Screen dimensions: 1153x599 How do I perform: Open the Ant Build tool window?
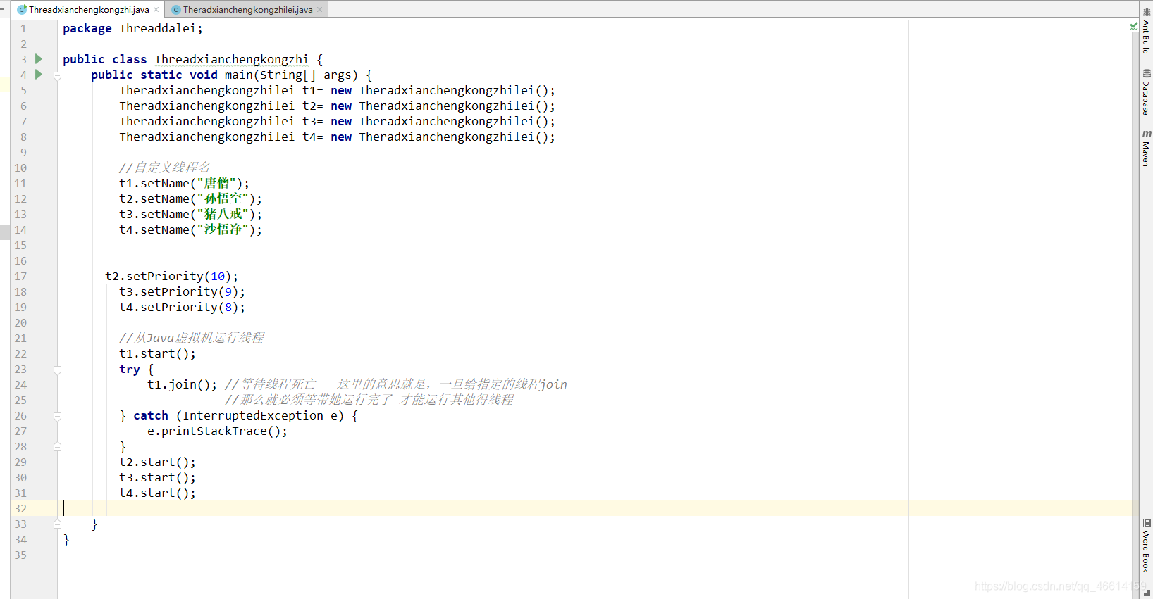point(1147,31)
